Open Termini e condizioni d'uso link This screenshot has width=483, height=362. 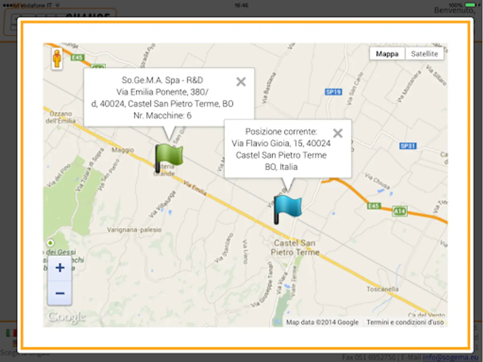405,322
